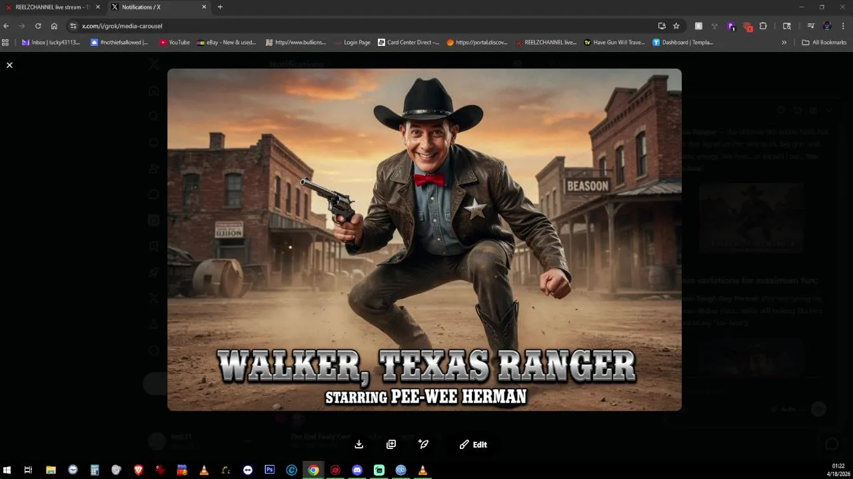
Task: Open the first VLC taskbar icon
Action: [x=204, y=470]
